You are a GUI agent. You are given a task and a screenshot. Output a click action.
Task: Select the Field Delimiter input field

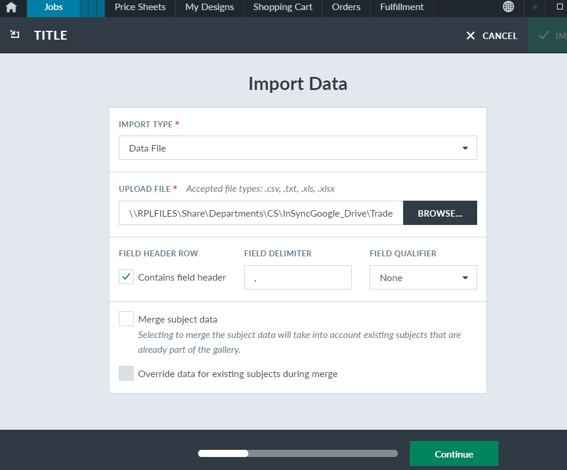click(x=297, y=277)
